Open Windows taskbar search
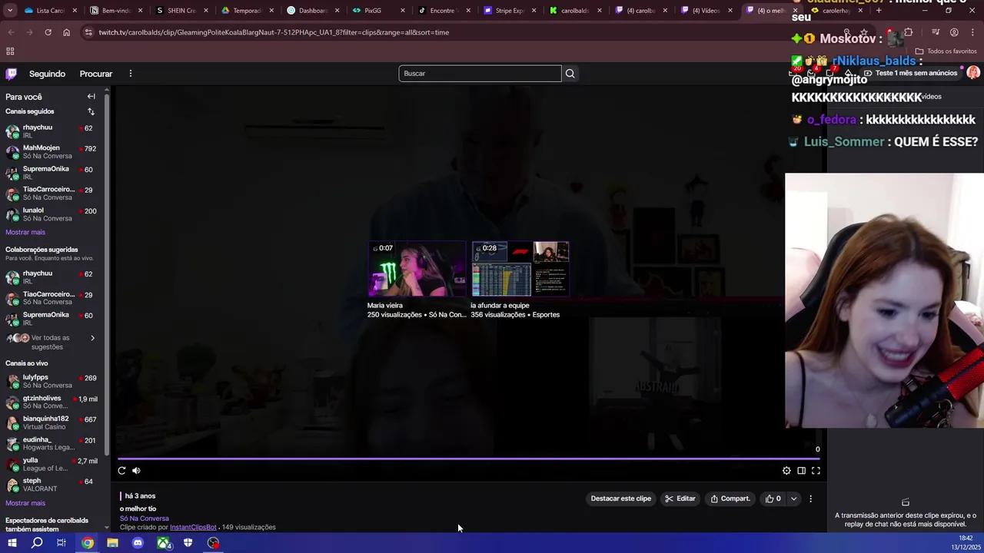Image resolution: width=984 pixels, height=553 pixels. pyautogui.click(x=37, y=543)
